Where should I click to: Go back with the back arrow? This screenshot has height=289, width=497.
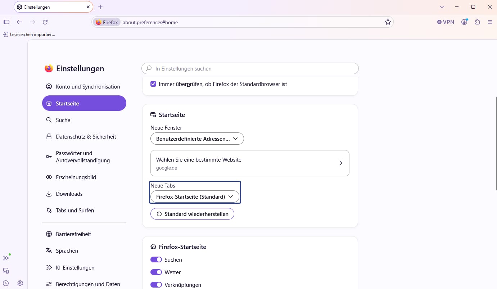19,22
